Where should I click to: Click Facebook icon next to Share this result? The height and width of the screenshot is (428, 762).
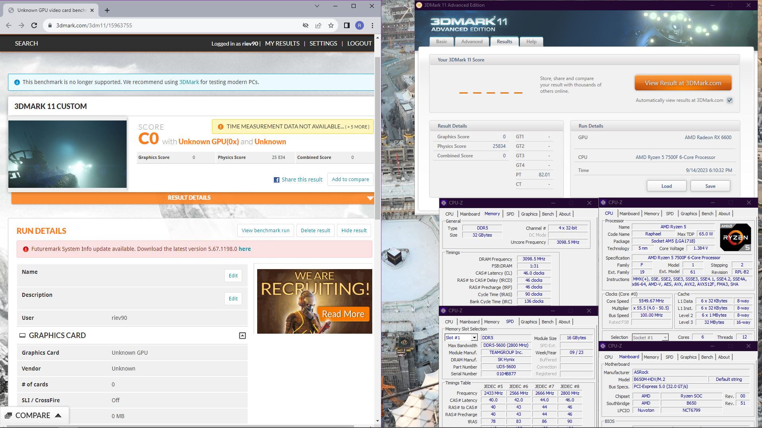(277, 180)
